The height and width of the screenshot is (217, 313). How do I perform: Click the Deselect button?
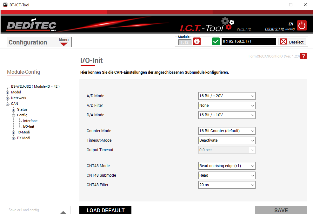click(292, 42)
